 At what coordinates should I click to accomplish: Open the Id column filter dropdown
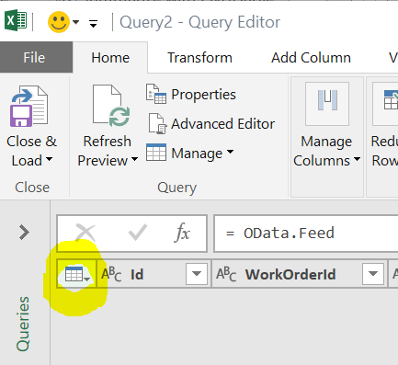(197, 274)
